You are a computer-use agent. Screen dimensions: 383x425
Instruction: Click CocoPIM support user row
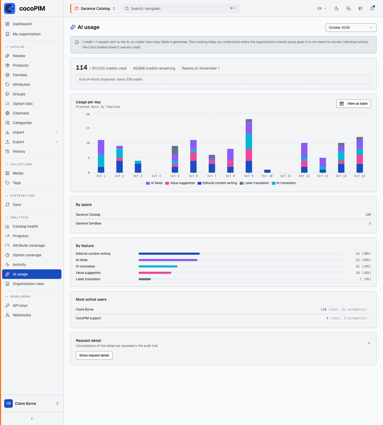coord(223,318)
